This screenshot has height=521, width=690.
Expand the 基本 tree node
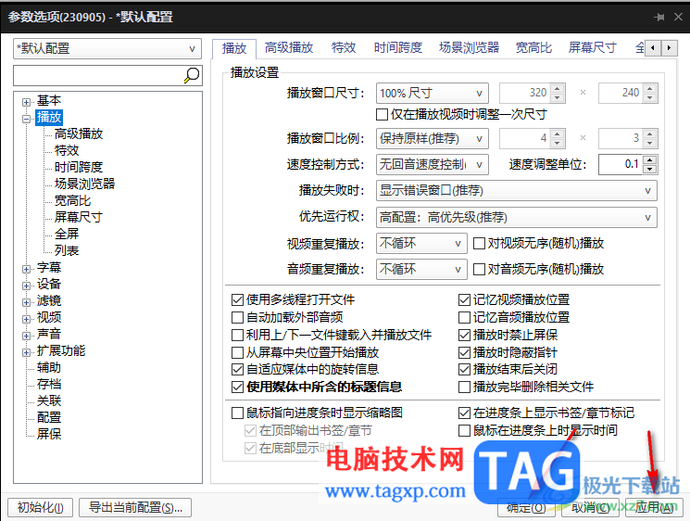[x=27, y=102]
